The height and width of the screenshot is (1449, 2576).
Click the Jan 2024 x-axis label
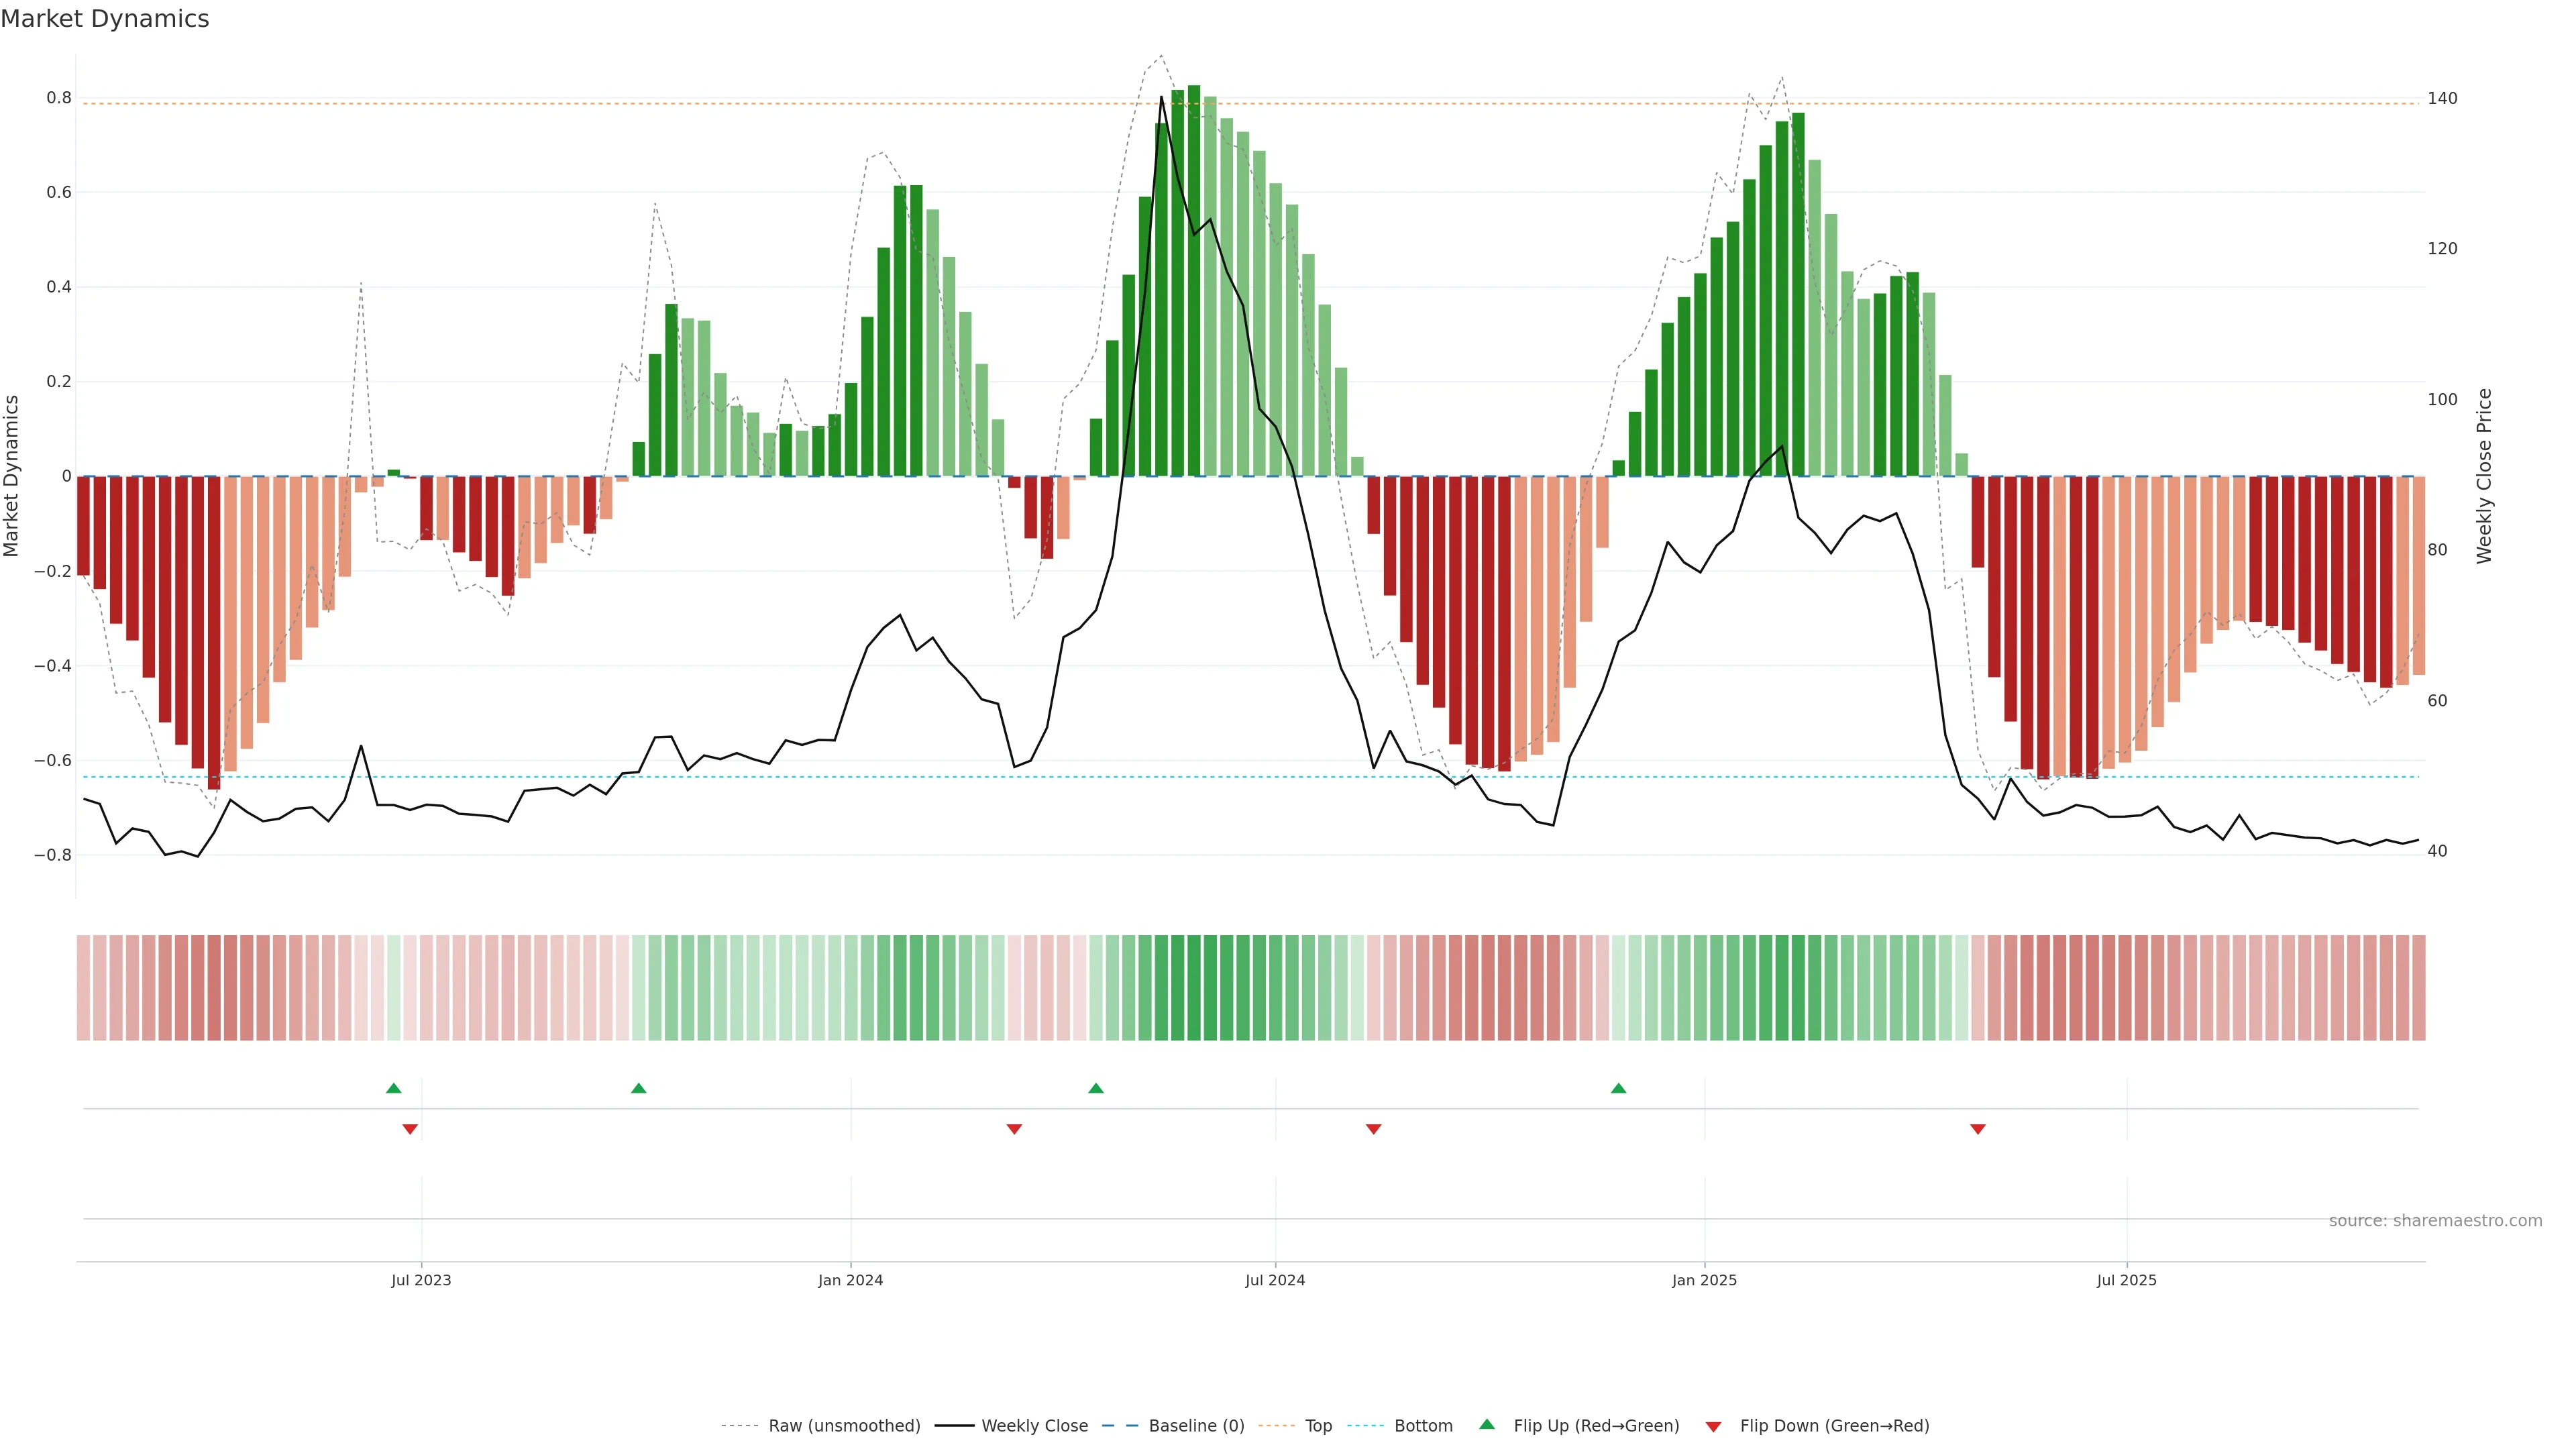pos(850,1280)
